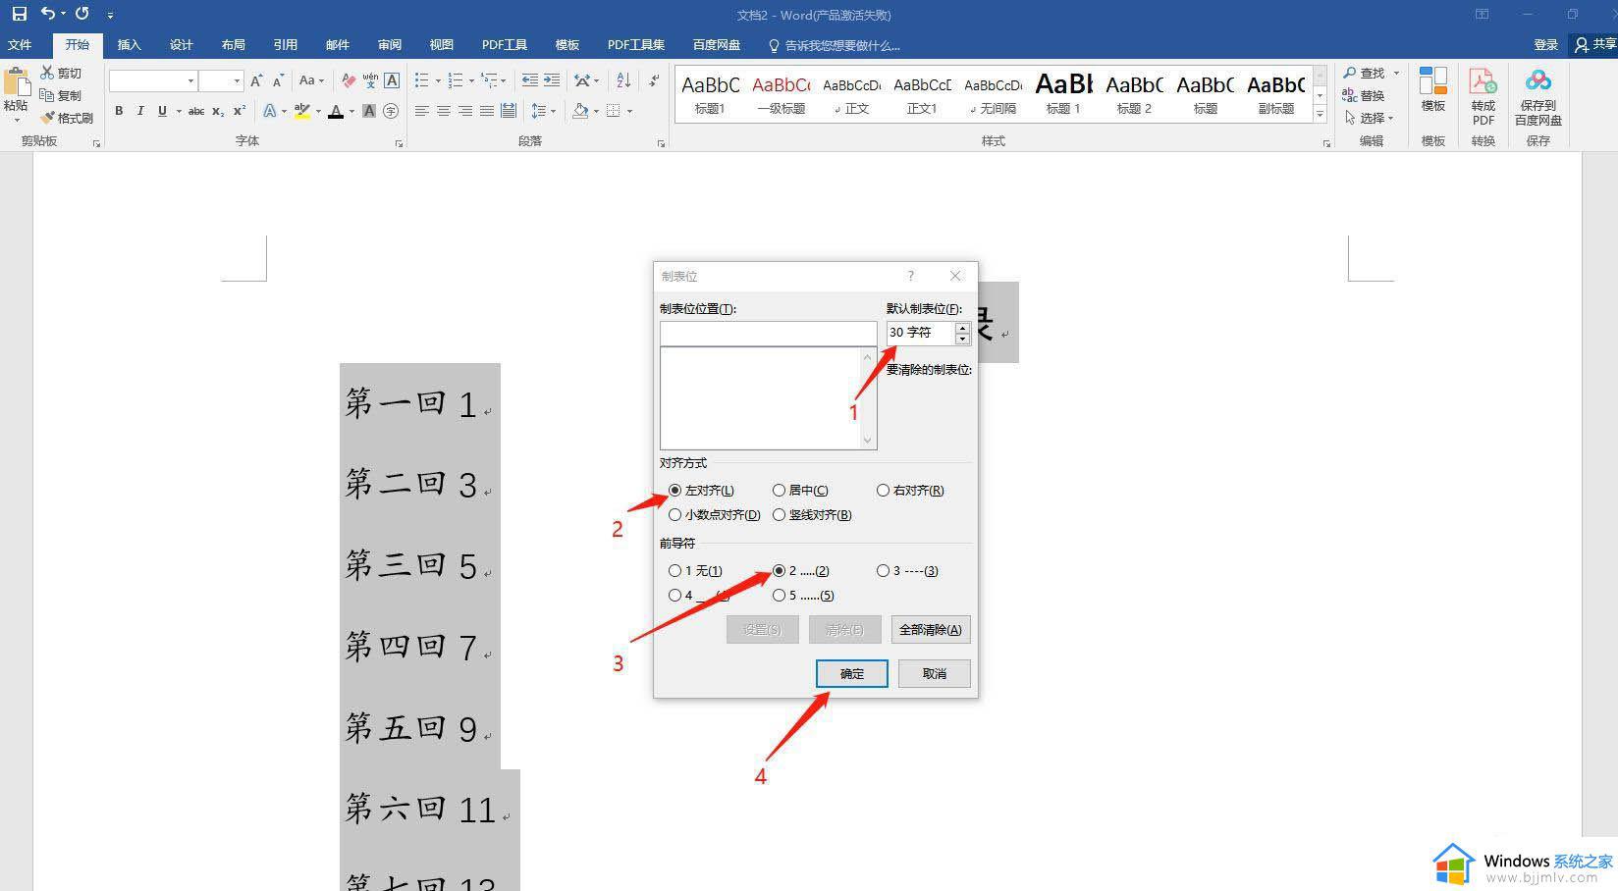The image size is (1618, 891).
Task: Apply Subscript formatting
Action: pos(218,111)
